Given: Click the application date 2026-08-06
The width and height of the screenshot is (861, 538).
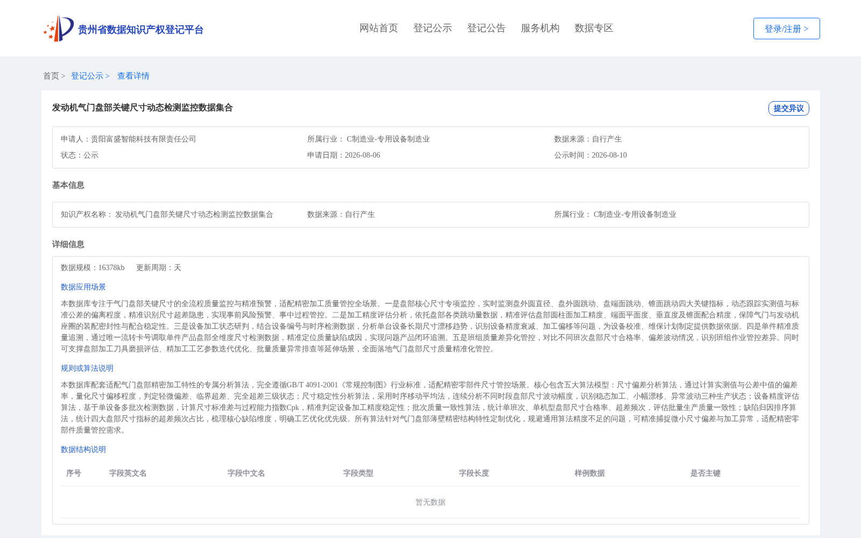Looking at the screenshot, I should [x=362, y=155].
